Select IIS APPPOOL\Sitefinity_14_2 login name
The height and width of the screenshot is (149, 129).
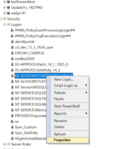pos(38,70)
